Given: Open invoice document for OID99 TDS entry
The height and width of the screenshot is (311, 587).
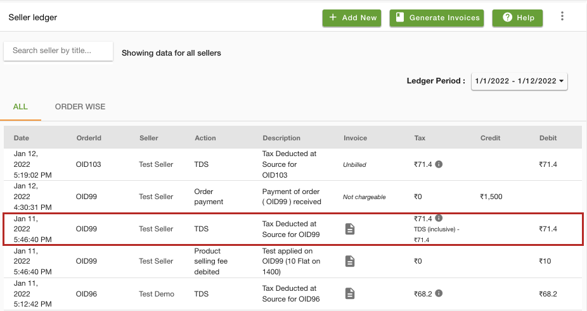Looking at the screenshot, I should point(350,229).
